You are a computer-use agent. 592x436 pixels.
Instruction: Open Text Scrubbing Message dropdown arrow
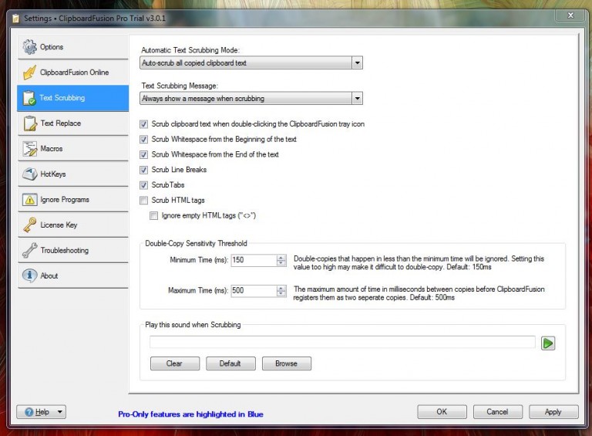[x=357, y=99]
